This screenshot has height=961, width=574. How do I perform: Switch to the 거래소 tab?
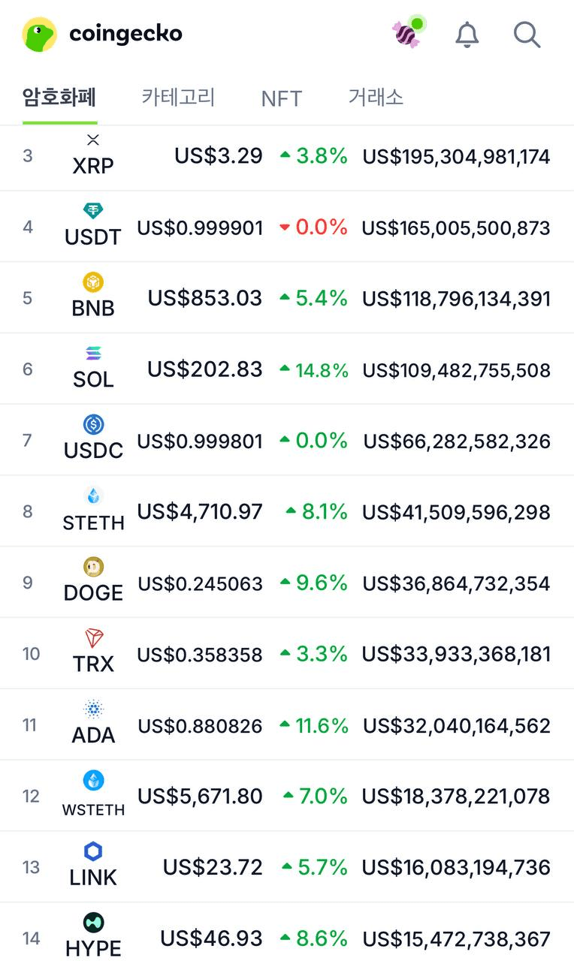point(376,97)
